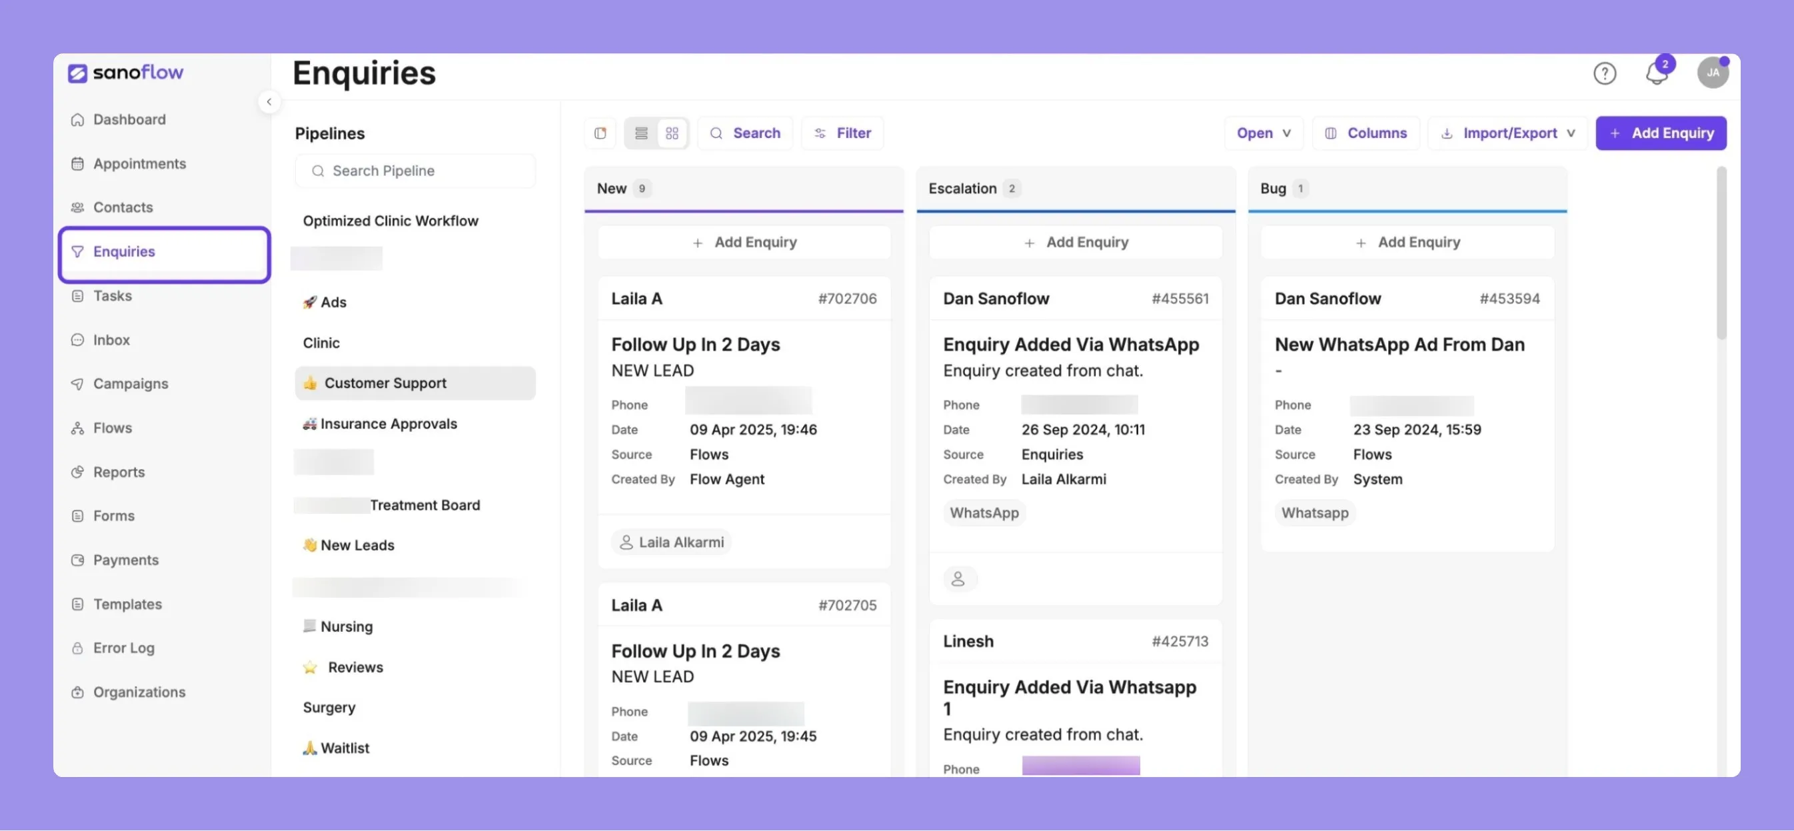Screen dimensions: 1794x831
Task: Open Appointments in the sidebar
Action: pos(139,164)
